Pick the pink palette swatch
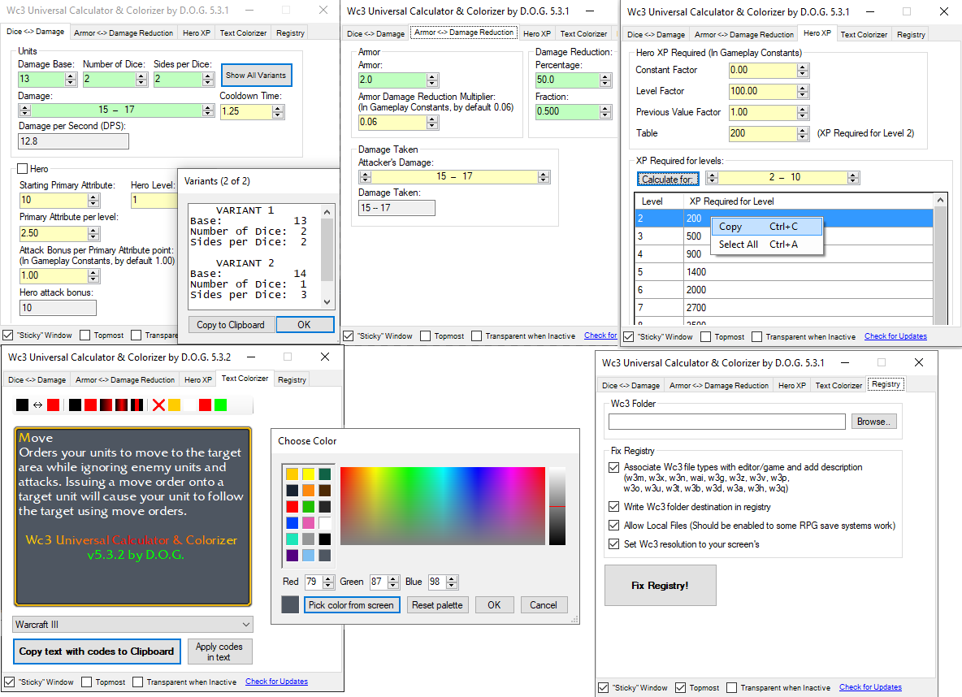 308,523
